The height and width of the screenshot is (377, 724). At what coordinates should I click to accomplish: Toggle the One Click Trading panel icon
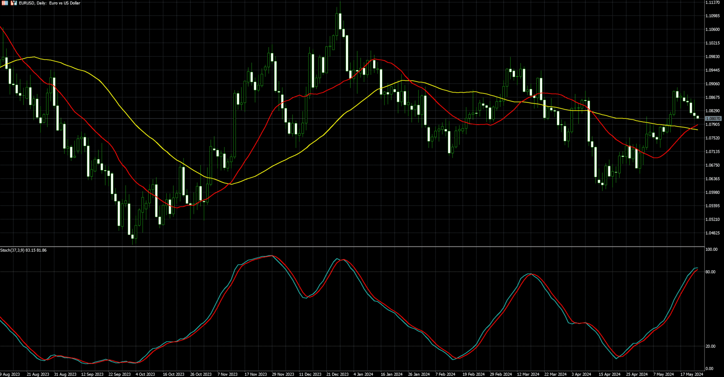[x=5, y=3]
